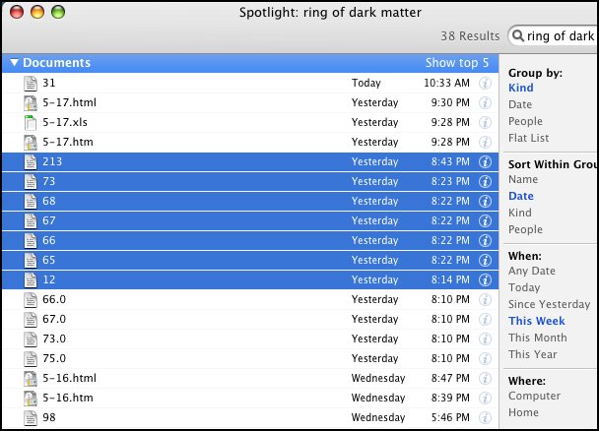Filter When to Today
Viewport: 599px width, 431px height.
pos(524,287)
